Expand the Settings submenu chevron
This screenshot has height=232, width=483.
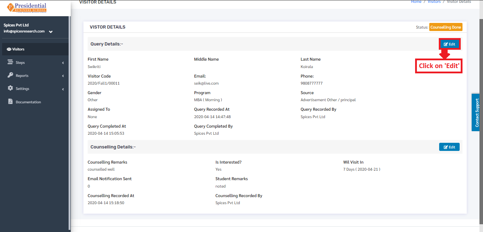(63, 89)
